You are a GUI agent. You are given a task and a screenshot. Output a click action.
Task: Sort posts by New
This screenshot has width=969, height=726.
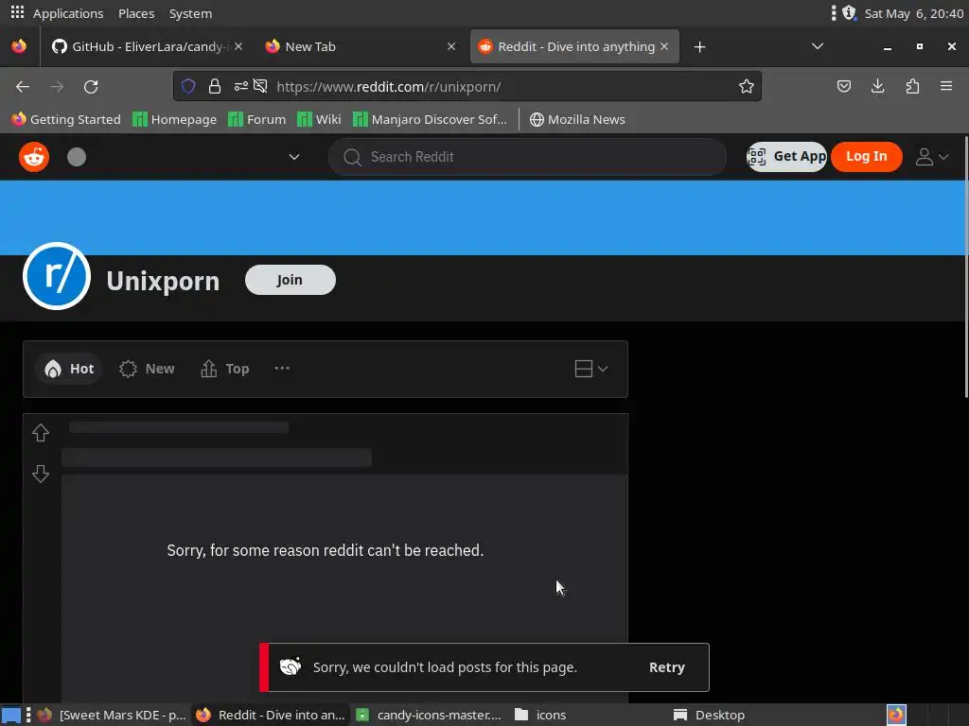(x=147, y=369)
